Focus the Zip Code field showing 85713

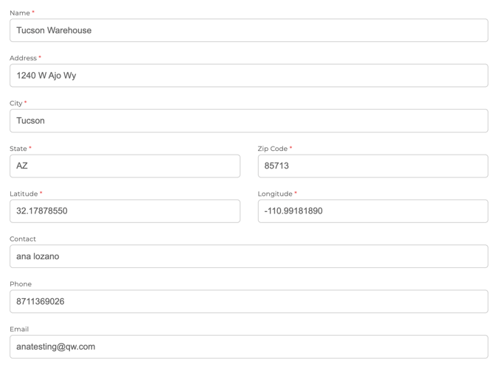click(x=372, y=166)
